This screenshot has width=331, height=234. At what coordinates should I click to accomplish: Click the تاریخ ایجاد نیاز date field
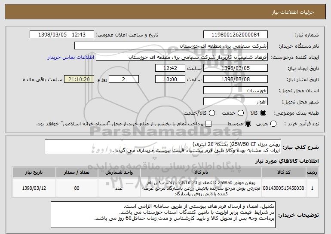tap(236, 68)
